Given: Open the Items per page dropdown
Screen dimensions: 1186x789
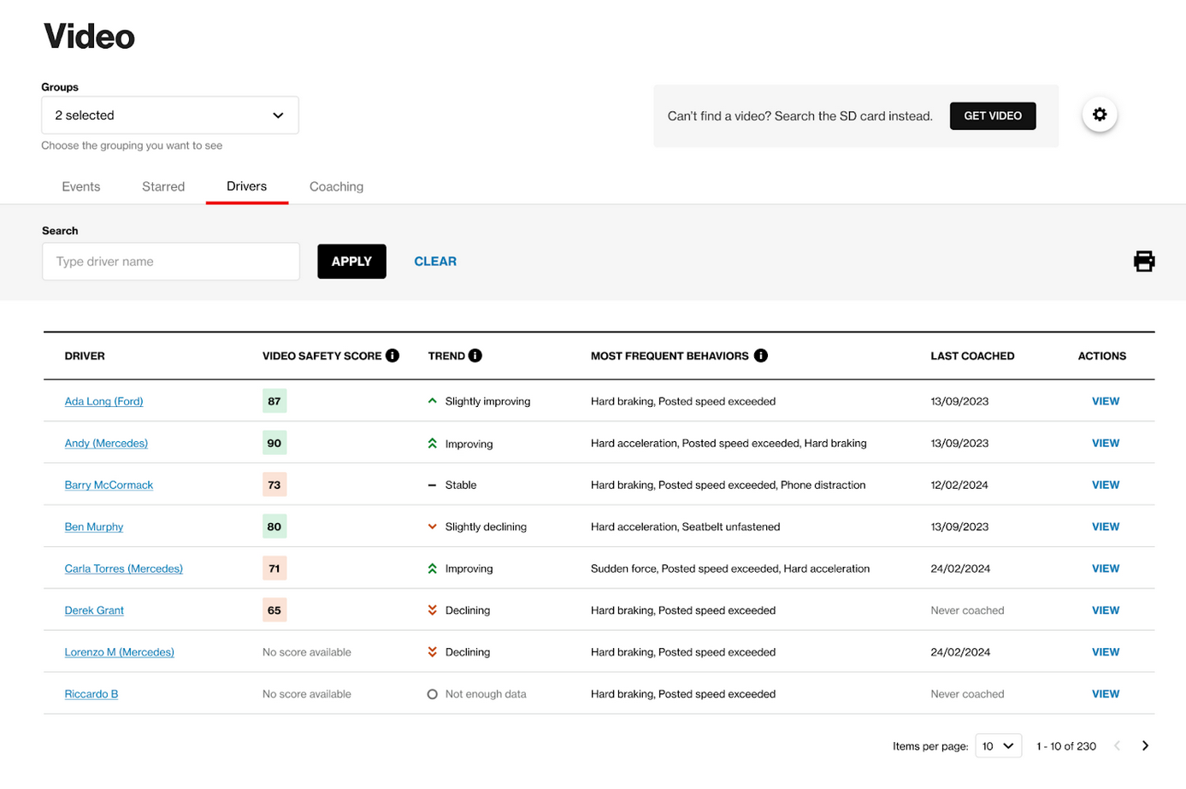Looking at the screenshot, I should pos(998,745).
